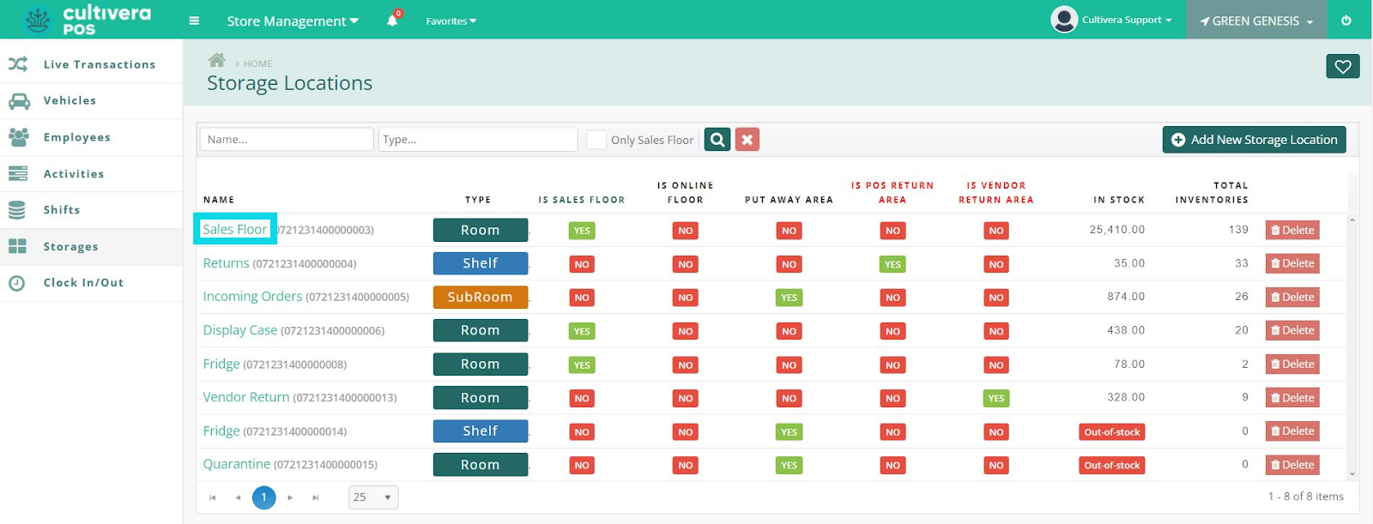Clear filters with red X button

point(747,140)
